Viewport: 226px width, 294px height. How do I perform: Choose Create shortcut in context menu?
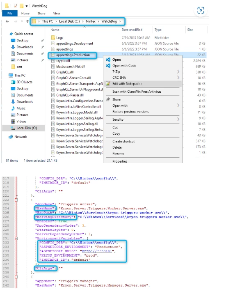(x=123, y=141)
